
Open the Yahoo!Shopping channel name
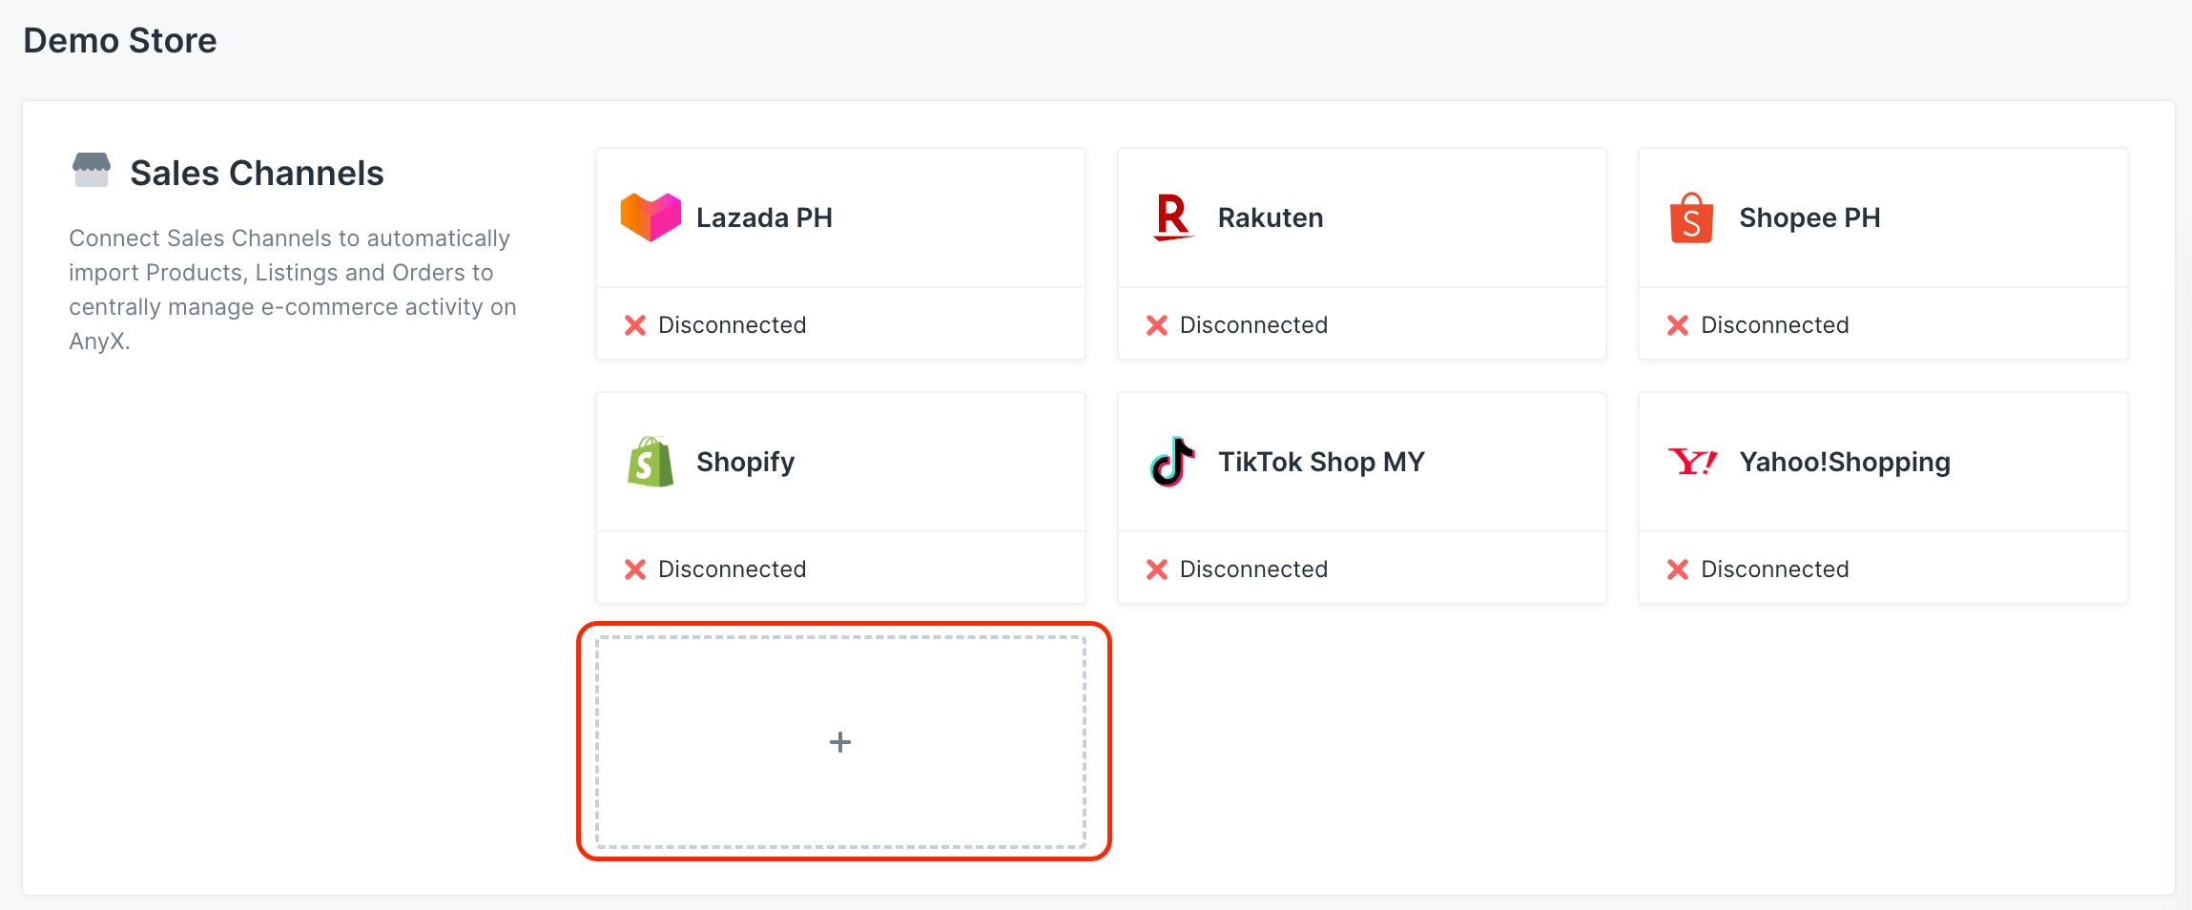click(1845, 462)
